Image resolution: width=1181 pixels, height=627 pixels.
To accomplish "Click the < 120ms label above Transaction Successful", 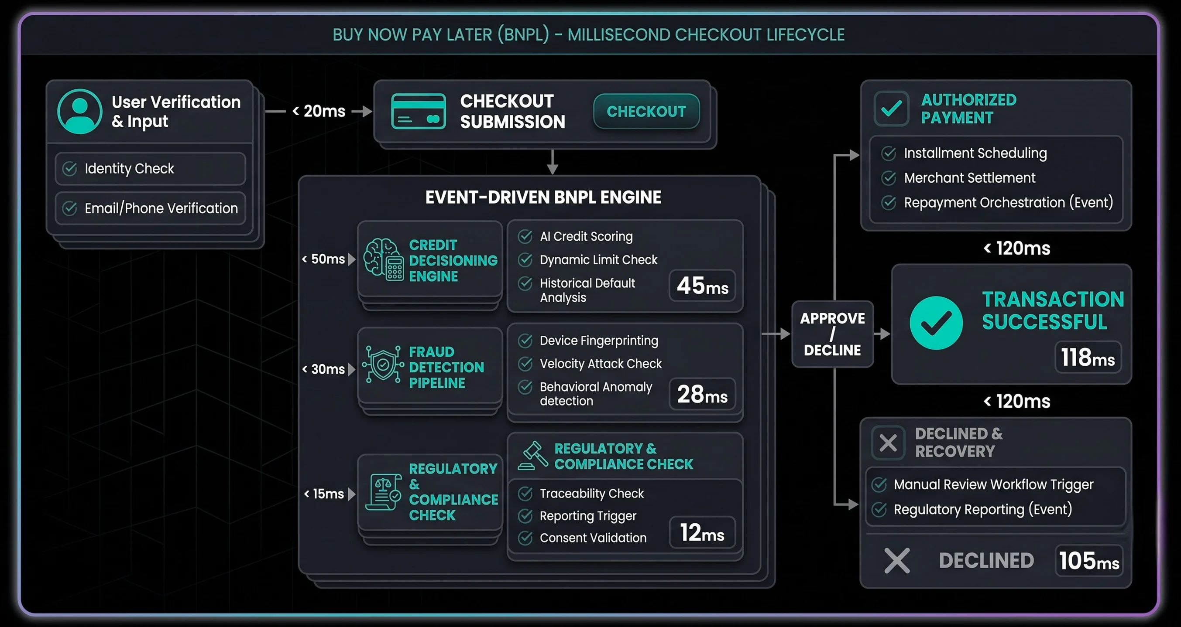I will point(1017,248).
